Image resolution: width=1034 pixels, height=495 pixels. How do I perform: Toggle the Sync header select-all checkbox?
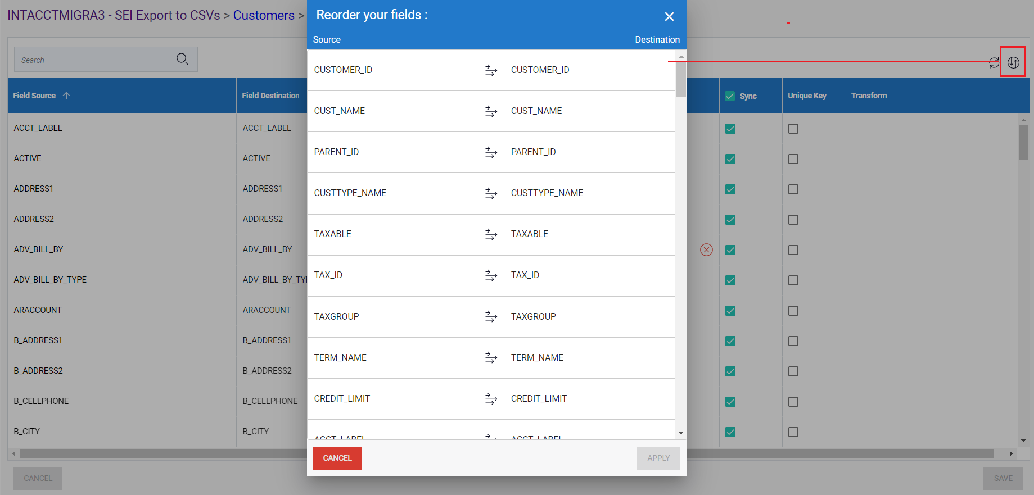tap(730, 96)
